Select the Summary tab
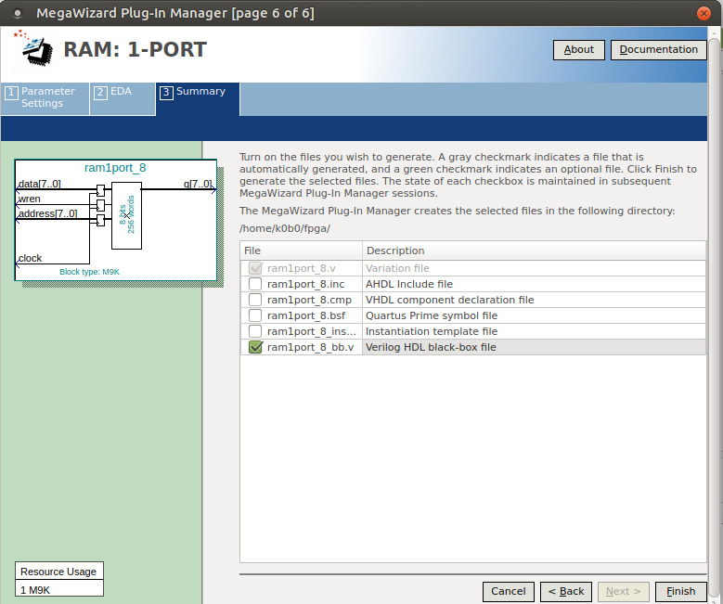The width and height of the screenshot is (723, 604). pyautogui.click(x=198, y=98)
